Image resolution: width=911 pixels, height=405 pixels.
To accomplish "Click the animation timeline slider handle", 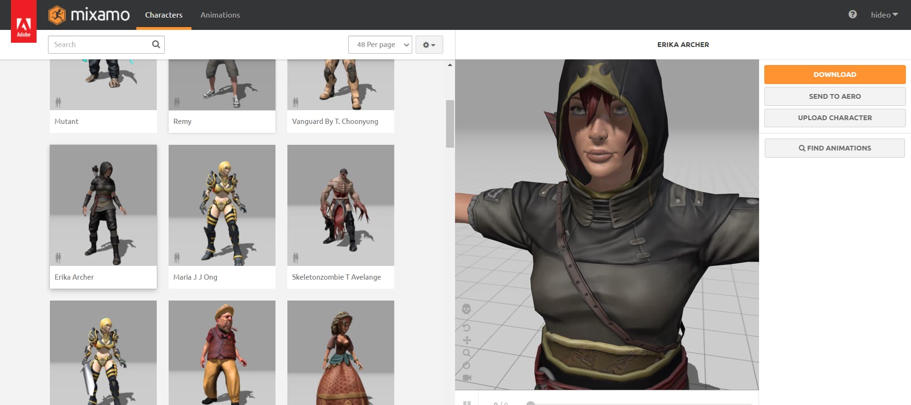I will [531, 403].
